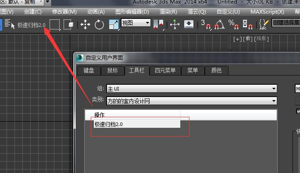This screenshot has height=173, width=300.
Task: Select 极速归档2.0 in the action list
Action: [137, 124]
